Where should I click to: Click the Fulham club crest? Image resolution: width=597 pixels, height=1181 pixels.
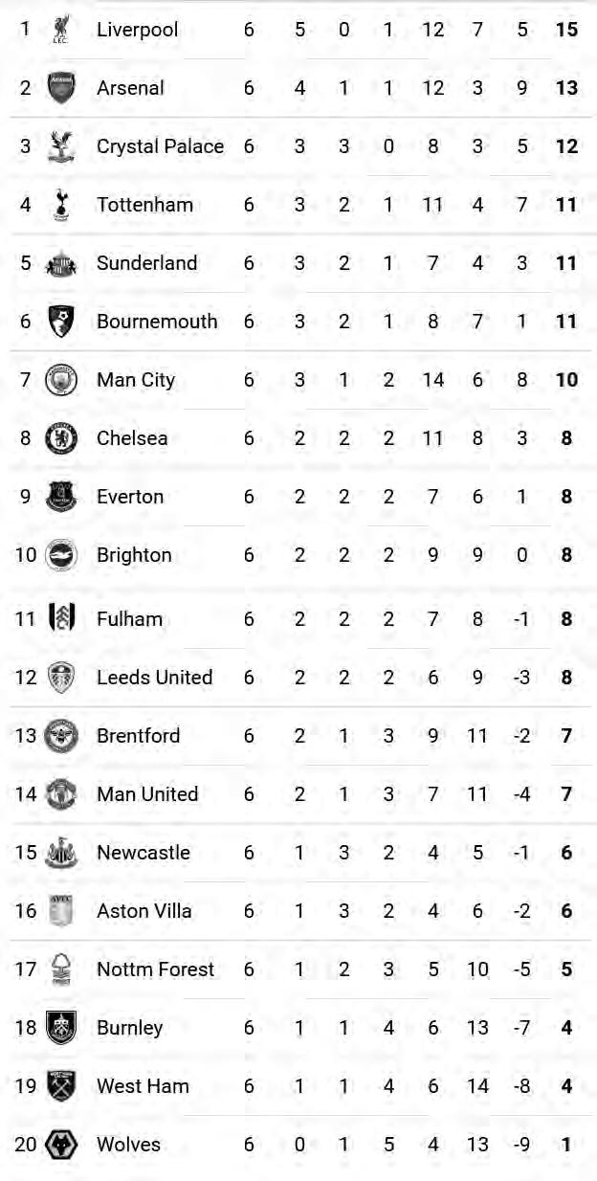click(x=61, y=618)
